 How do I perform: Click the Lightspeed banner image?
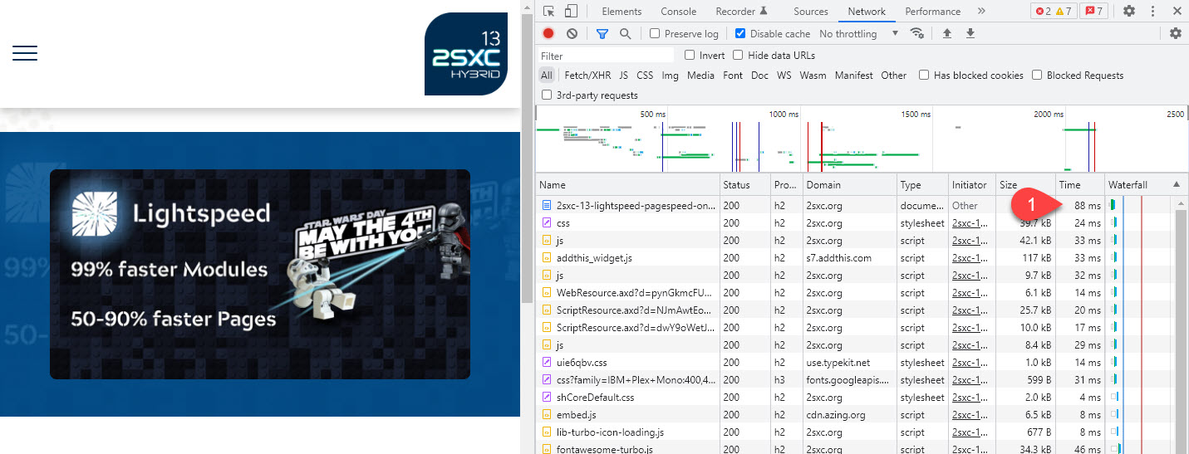pyautogui.click(x=260, y=274)
